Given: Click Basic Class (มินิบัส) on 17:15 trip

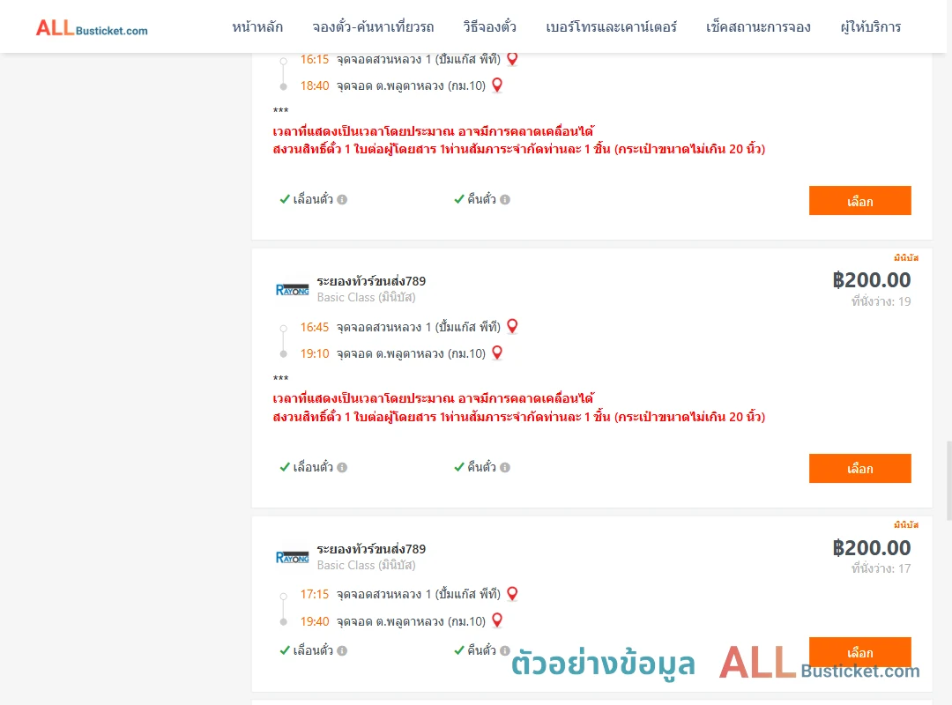Looking at the screenshot, I should click(x=366, y=566).
